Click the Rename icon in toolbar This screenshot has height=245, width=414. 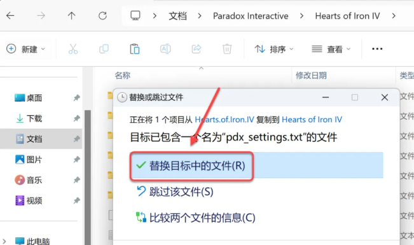click(165, 49)
